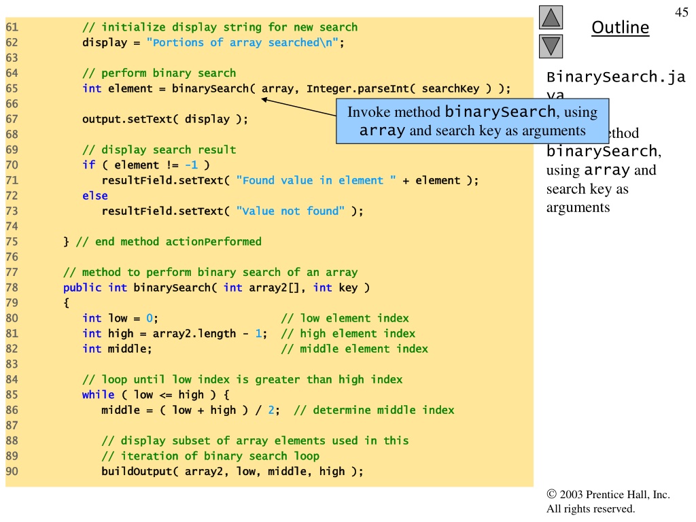
Task: Click line number 90
Action: pyautogui.click(x=12, y=472)
